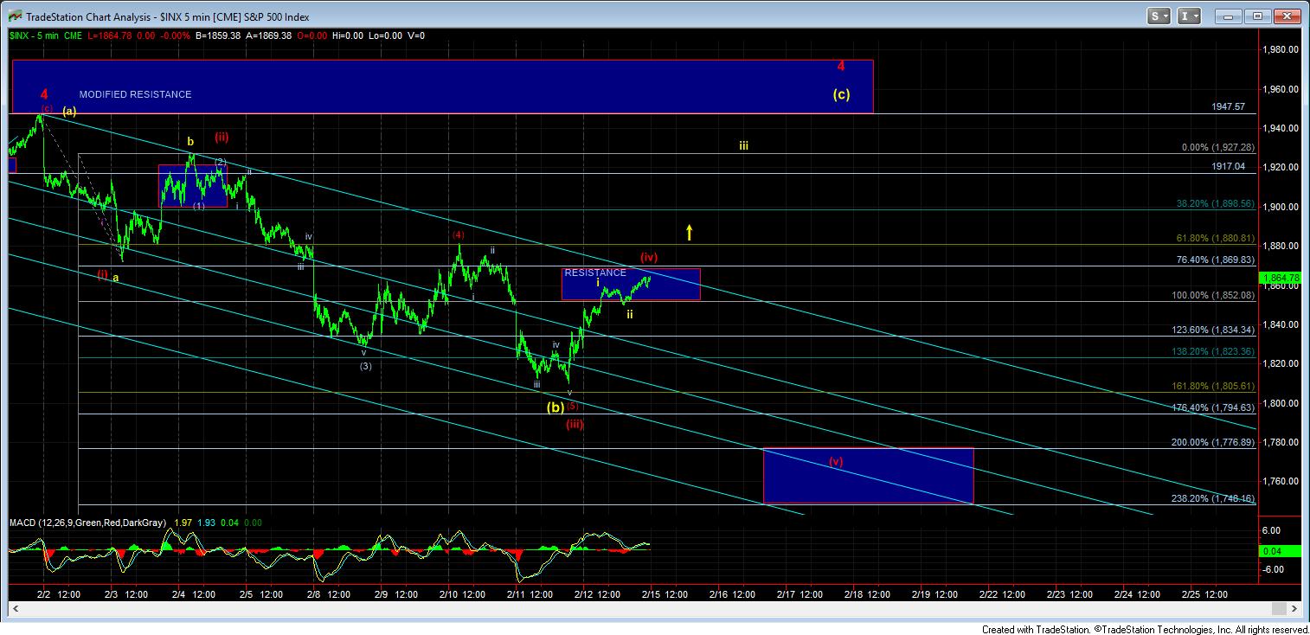1310x635 pixels.
Task: Close the Chart Analysis window
Action: pyautogui.click(x=1287, y=16)
